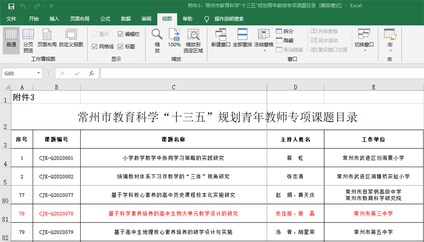Click the 同步滚动 button
424x242 pixels.
pyautogui.click(x=324, y=41)
